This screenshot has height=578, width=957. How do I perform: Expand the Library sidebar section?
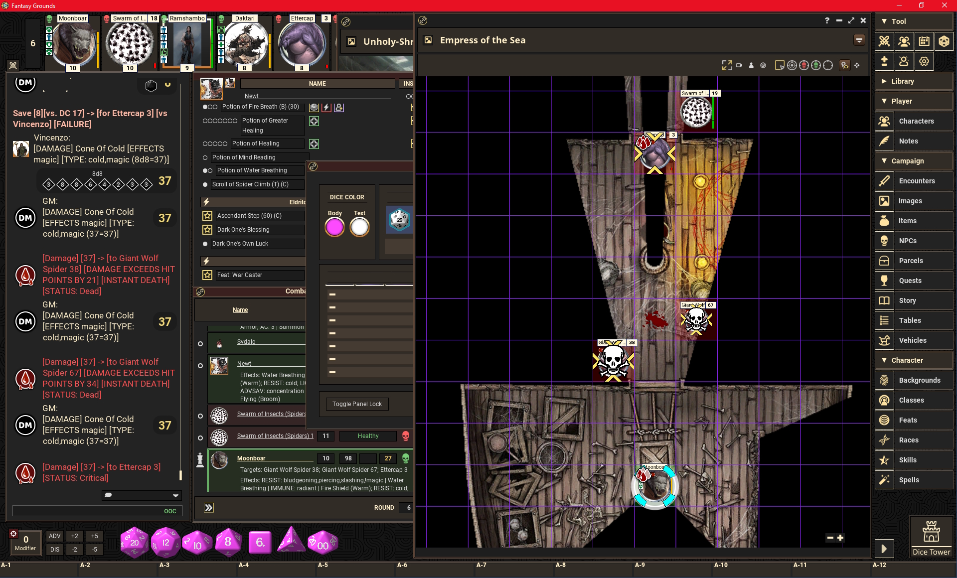914,81
